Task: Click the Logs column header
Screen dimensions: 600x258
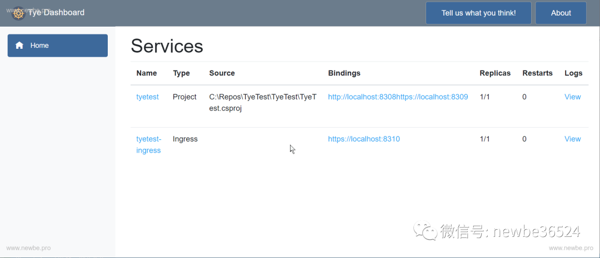Action: tap(573, 73)
